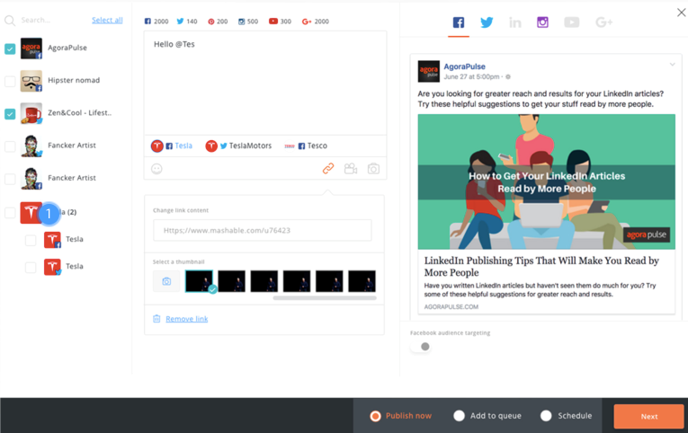Uncheck the AgoraPulse profile checkbox
Screen dimensions: 688x433
(10, 49)
